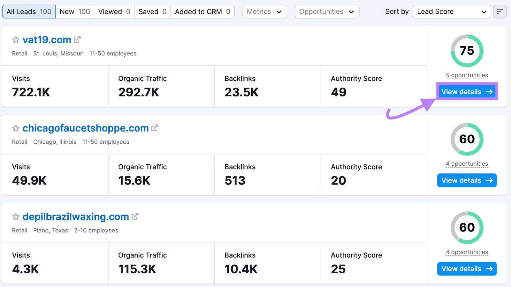The image size is (511, 287).
Task: Click the 75 lead score circle
Action: [467, 51]
